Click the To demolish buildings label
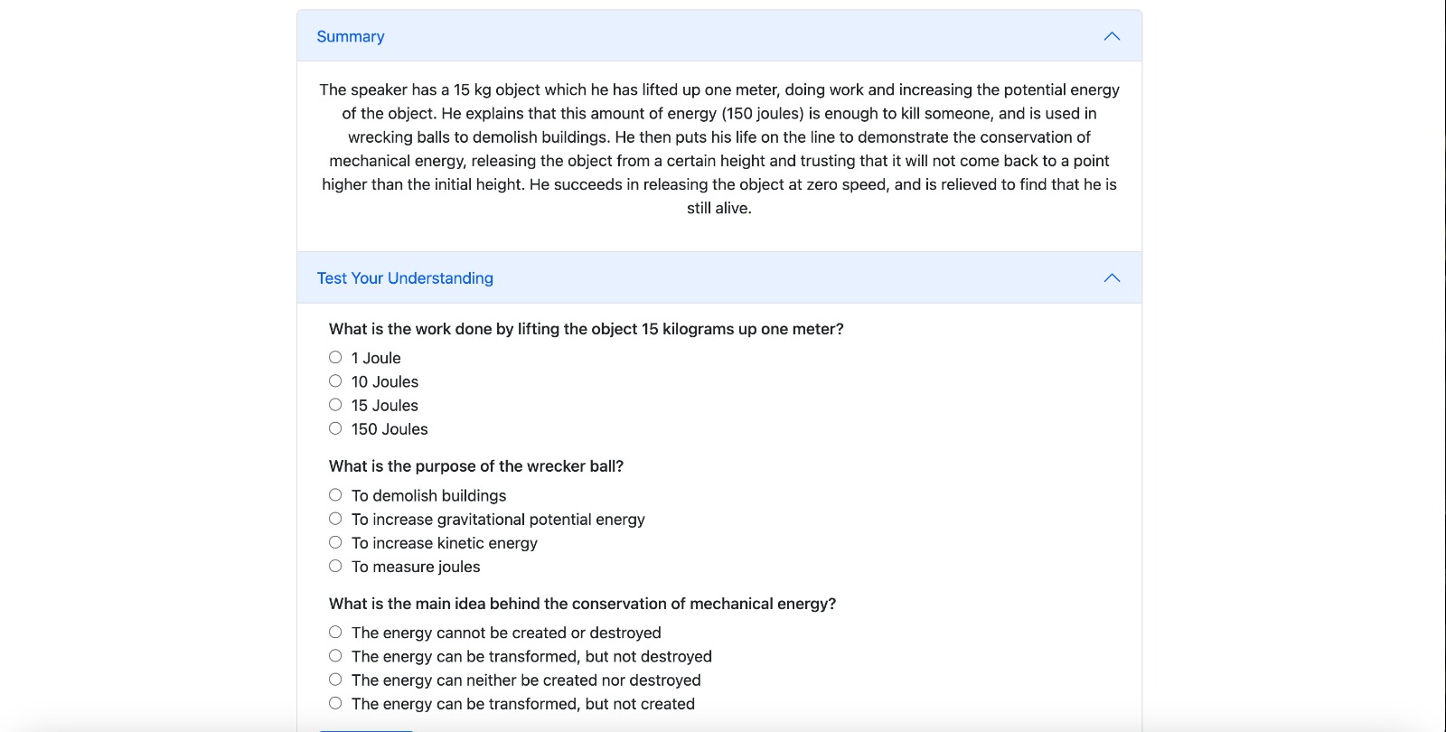1446x732 pixels. click(x=428, y=495)
